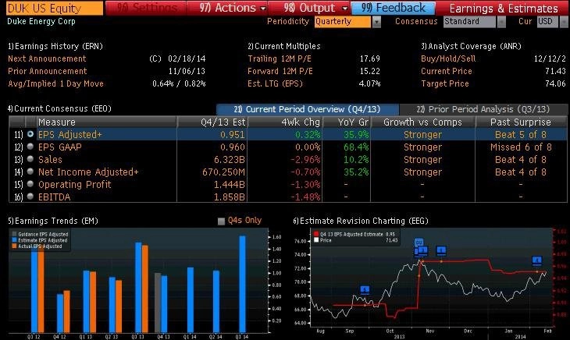Click the Prior Announcement date 11/06/13
This screenshot has width=570, height=340.
(187, 71)
